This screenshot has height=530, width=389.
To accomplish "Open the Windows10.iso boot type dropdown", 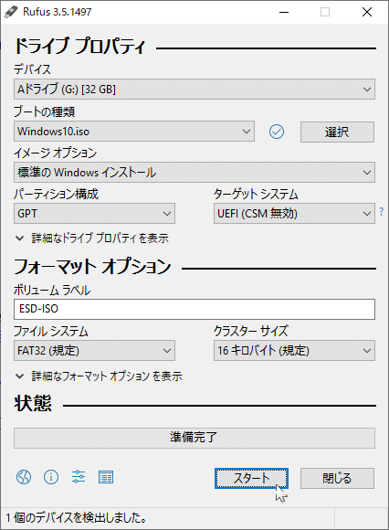I will pos(134,132).
